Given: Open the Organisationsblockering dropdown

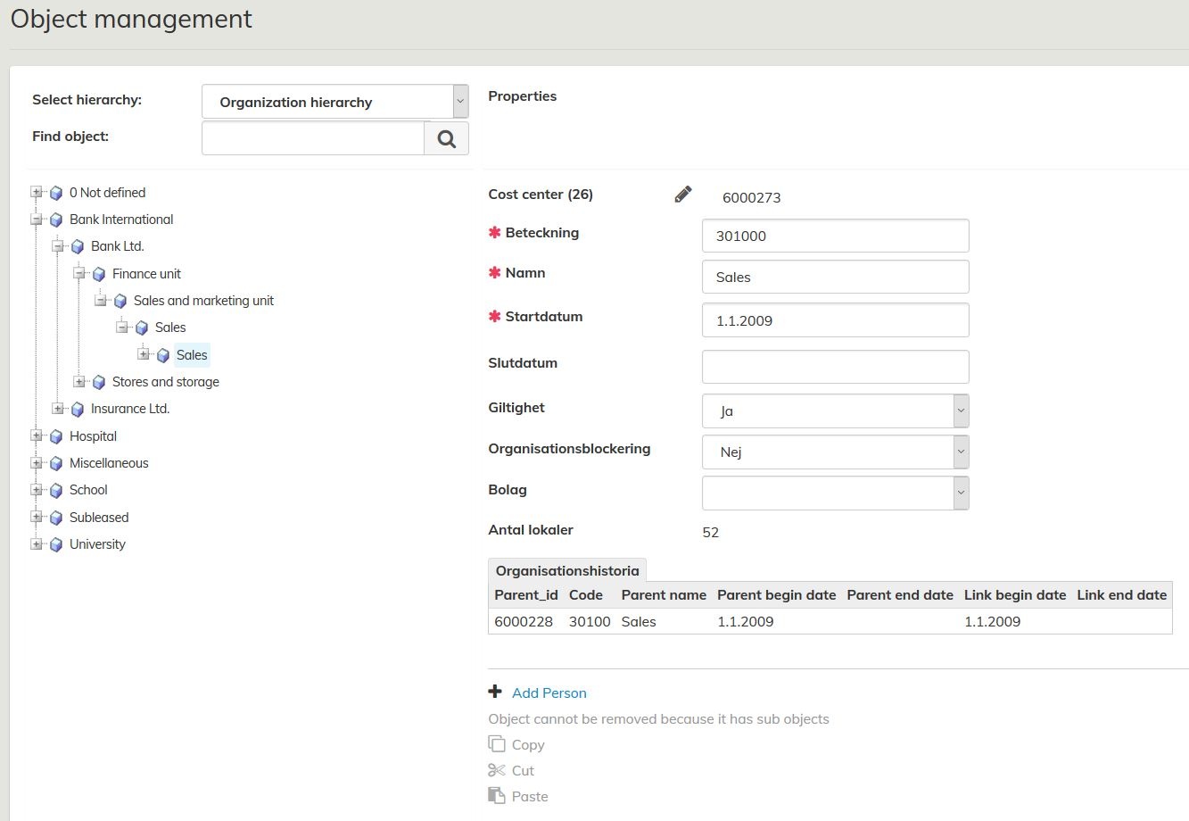Looking at the screenshot, I should [x=835, y=452].
